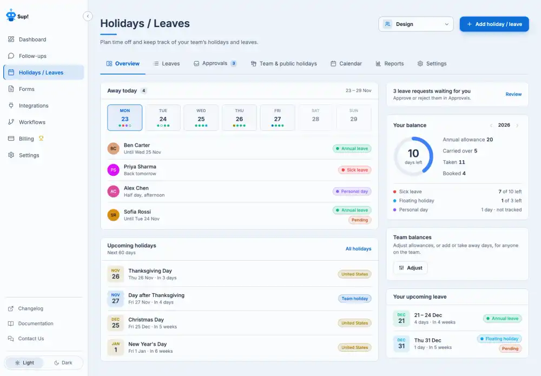The height and width of the screenshot is (376, 541).
Task: Click Adjust team balances button
Action: pos(411,268)
